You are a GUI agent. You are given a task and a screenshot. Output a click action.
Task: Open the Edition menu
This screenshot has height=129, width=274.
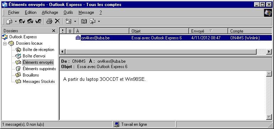[x=31, y=12]
